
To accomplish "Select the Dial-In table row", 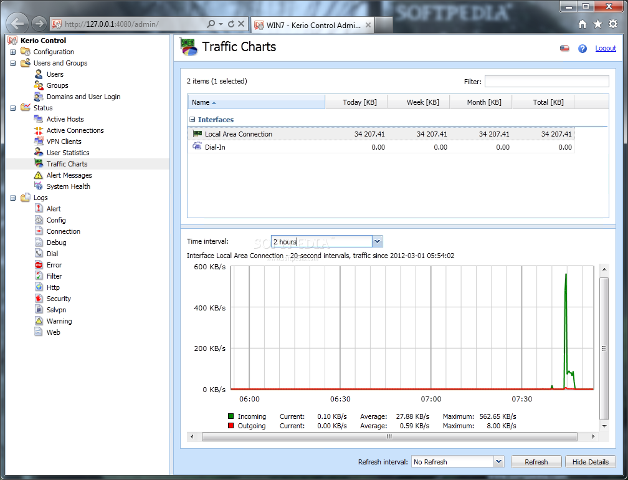I will tap(381, 146).
